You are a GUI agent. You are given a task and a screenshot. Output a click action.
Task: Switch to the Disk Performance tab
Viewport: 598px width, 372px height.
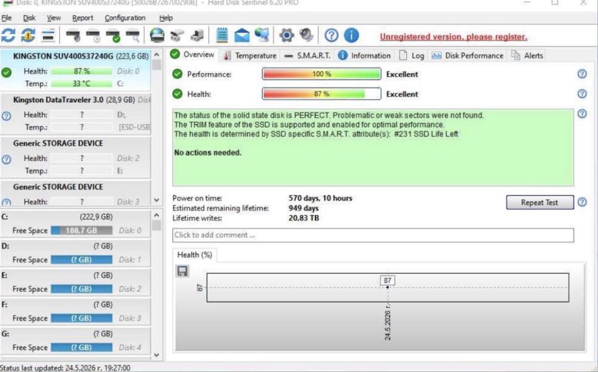click(x=467, y=56)
